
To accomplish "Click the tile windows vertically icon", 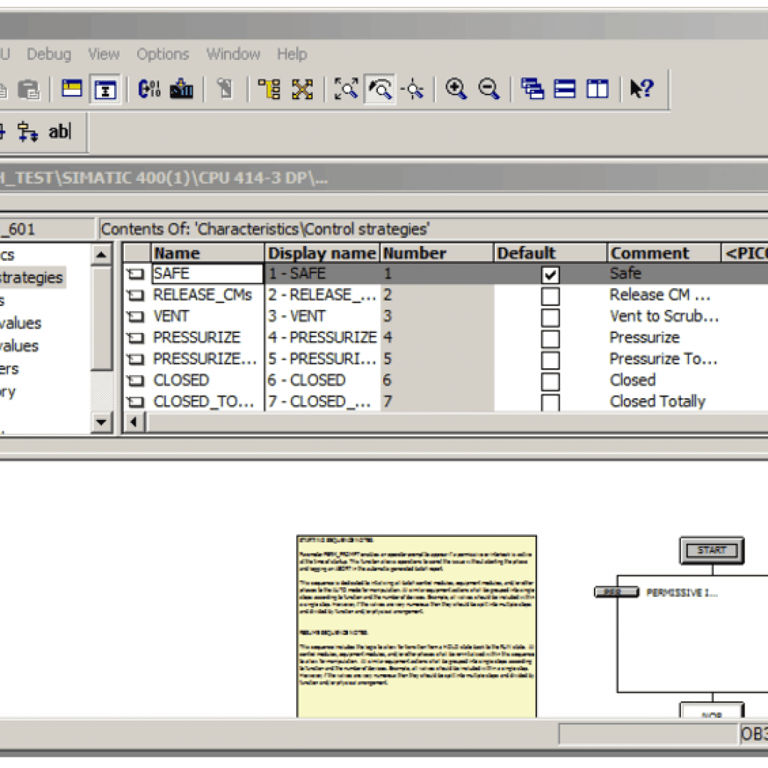I will pyautogui.click(x=596, y=88).
